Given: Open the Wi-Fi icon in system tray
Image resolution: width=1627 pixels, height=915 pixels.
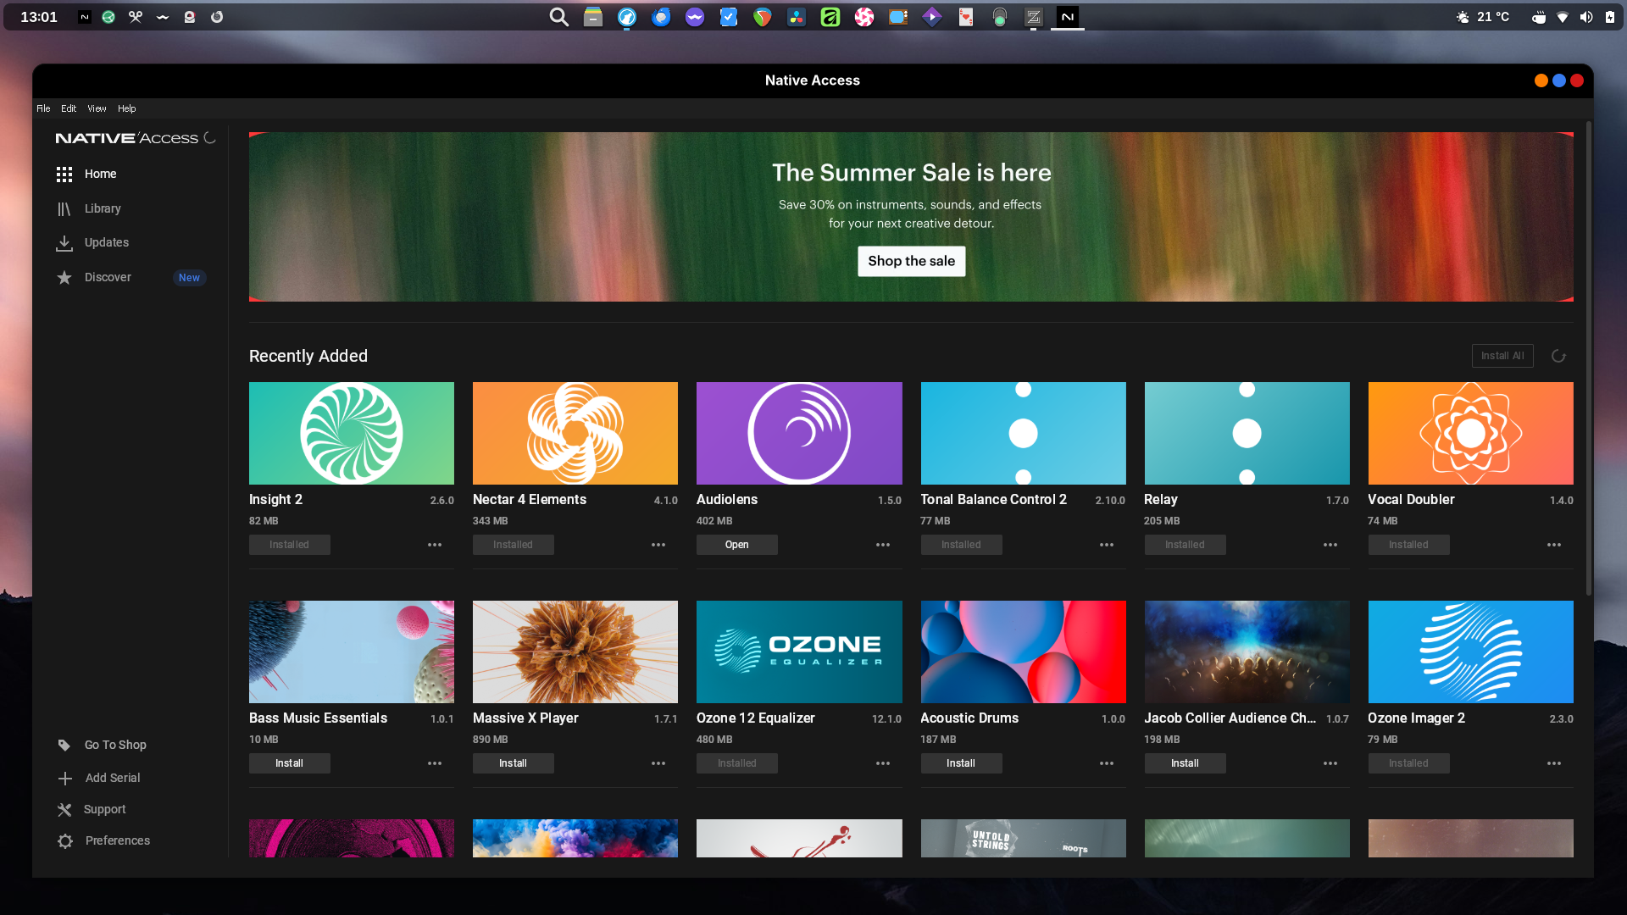Looking at the screenshot, I should click(x=1563, y=17).
